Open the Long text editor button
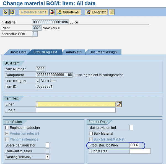 96,12
